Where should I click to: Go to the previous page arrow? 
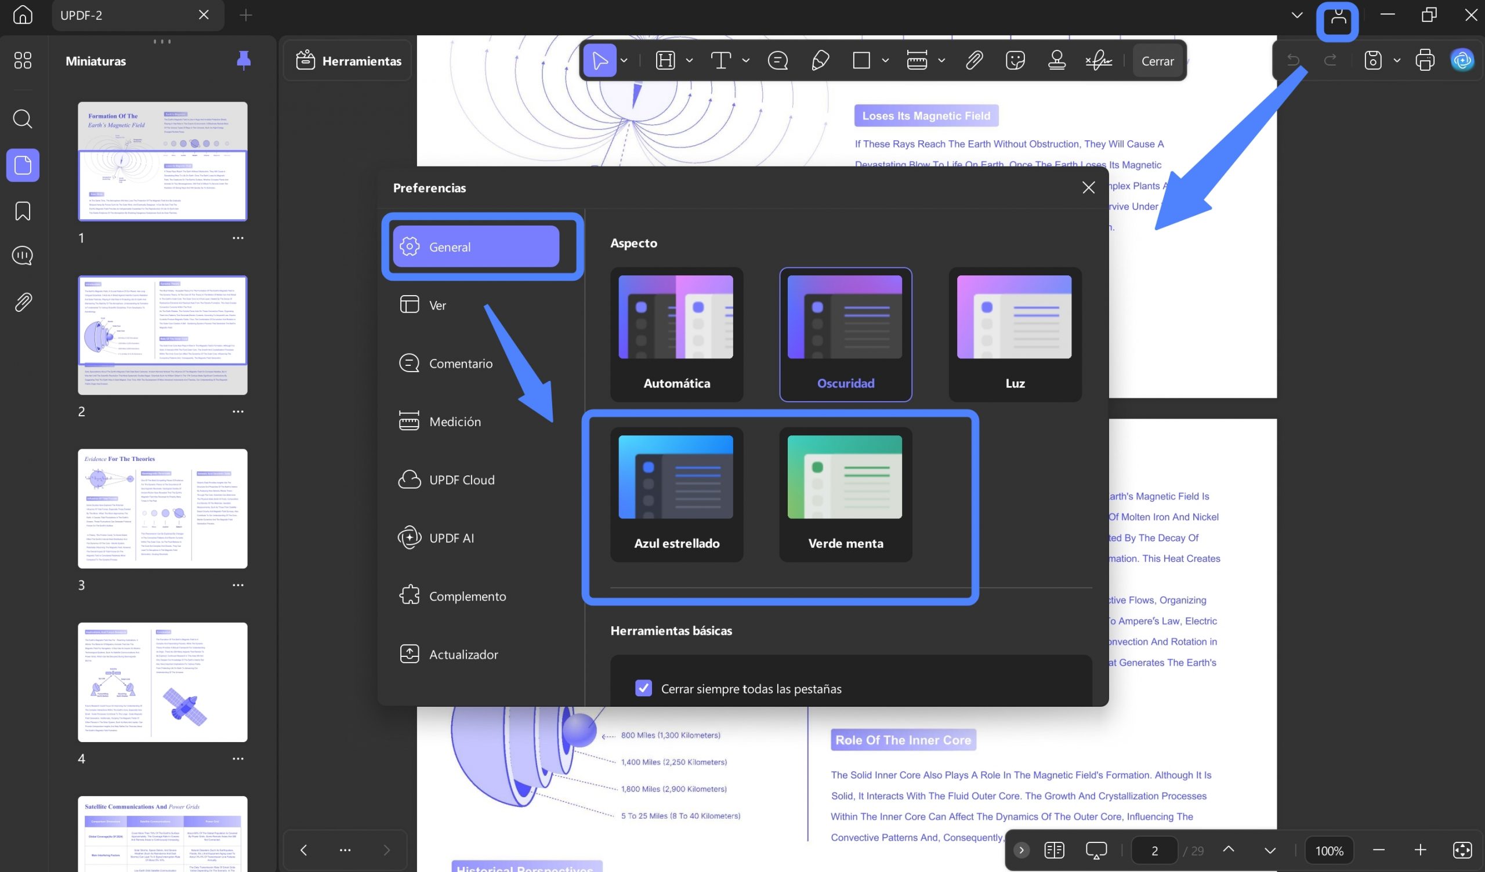point(1229,849)
